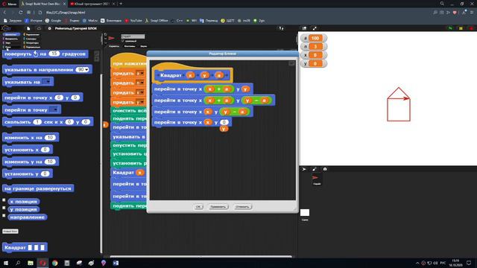Screen dimensions: 477x268
Task: Open variable dropdown of 'придать x' block
Action: click(x=140, y=92)
